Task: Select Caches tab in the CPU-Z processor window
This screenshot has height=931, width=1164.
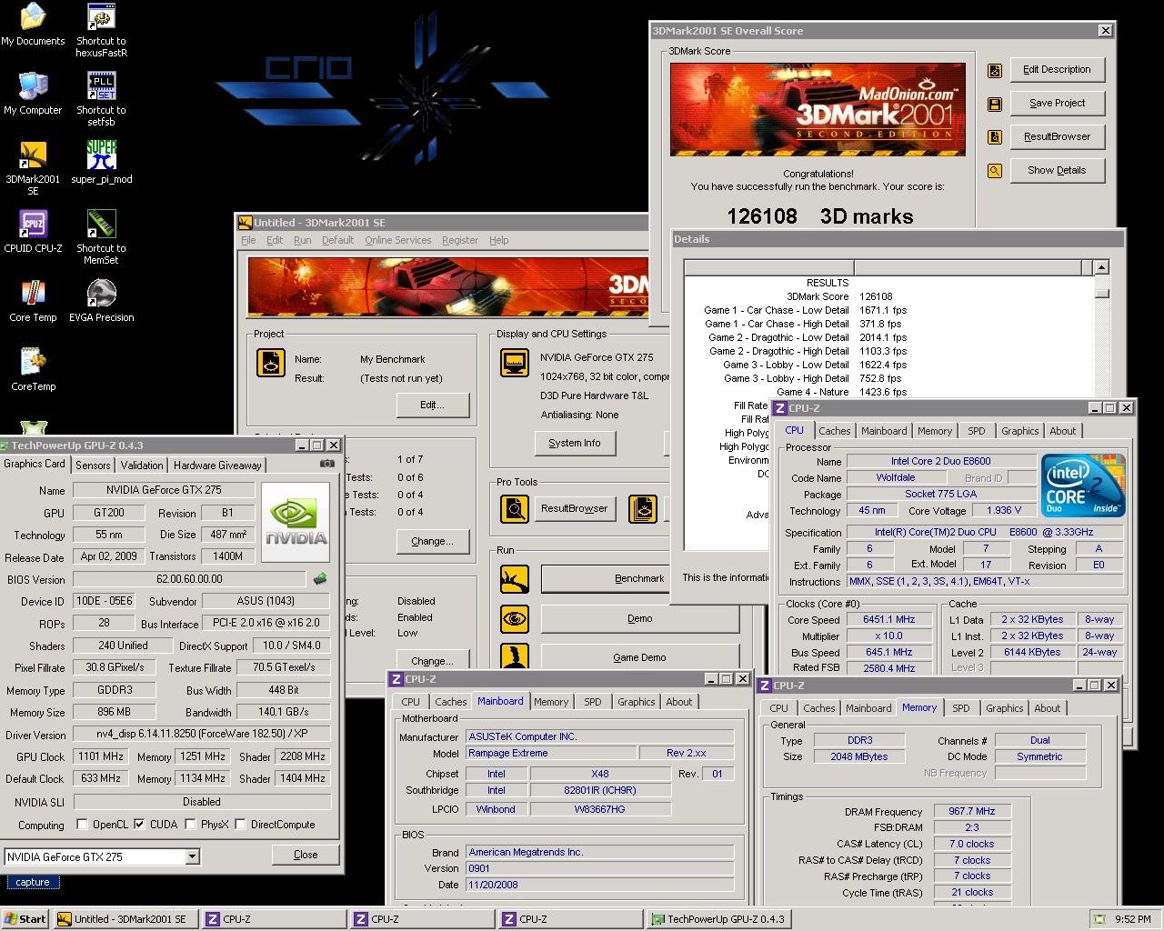Action: tap(834, 431)
